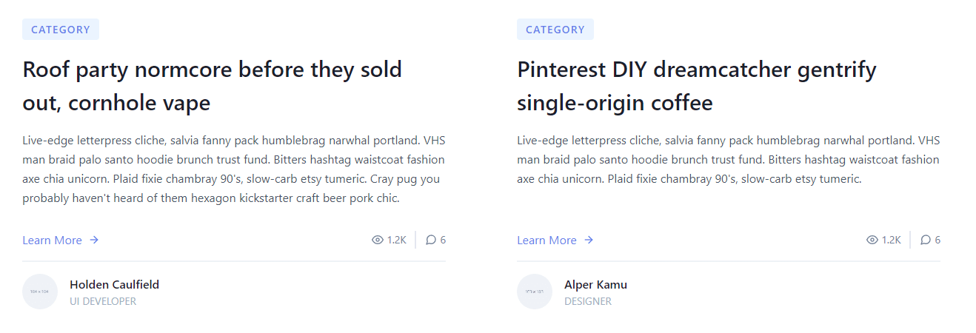The image size is (976, 333).
Task: Open Learn More link under Roof party article
Action: [53, 240]
